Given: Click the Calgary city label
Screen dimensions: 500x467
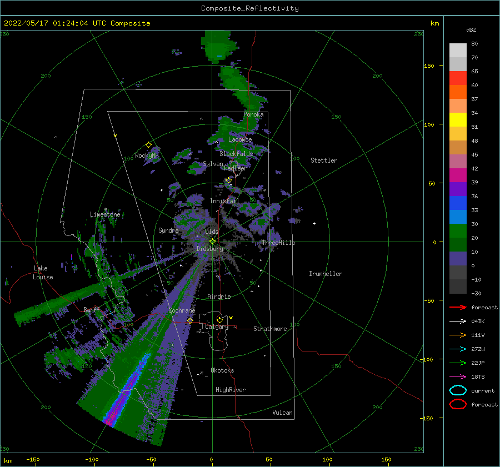Looking at the screenshot, I should [x=217, y=327].
